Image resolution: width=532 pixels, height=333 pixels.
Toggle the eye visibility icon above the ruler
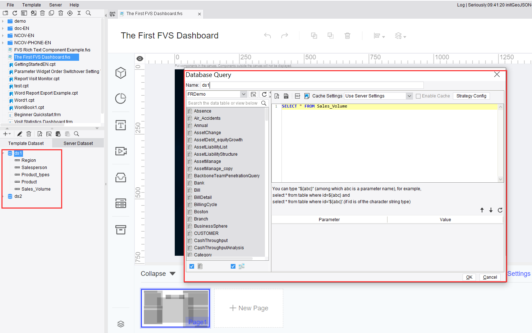point(139,58)
